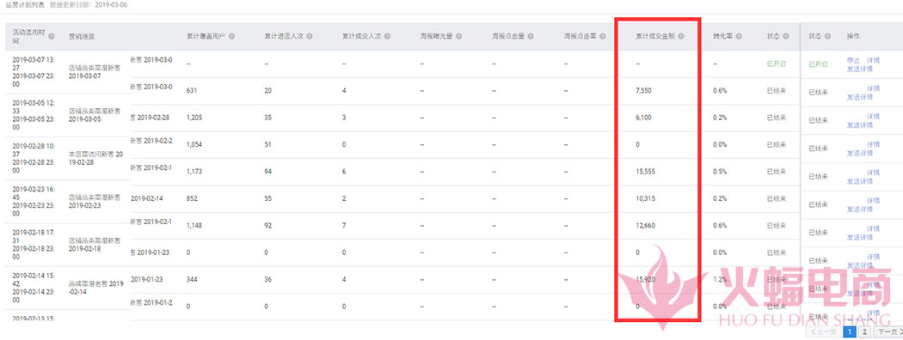Click help icon next to 累计进店人次
Screen dimensions: 903x340
pyautogui.click(x=310, y=36)
